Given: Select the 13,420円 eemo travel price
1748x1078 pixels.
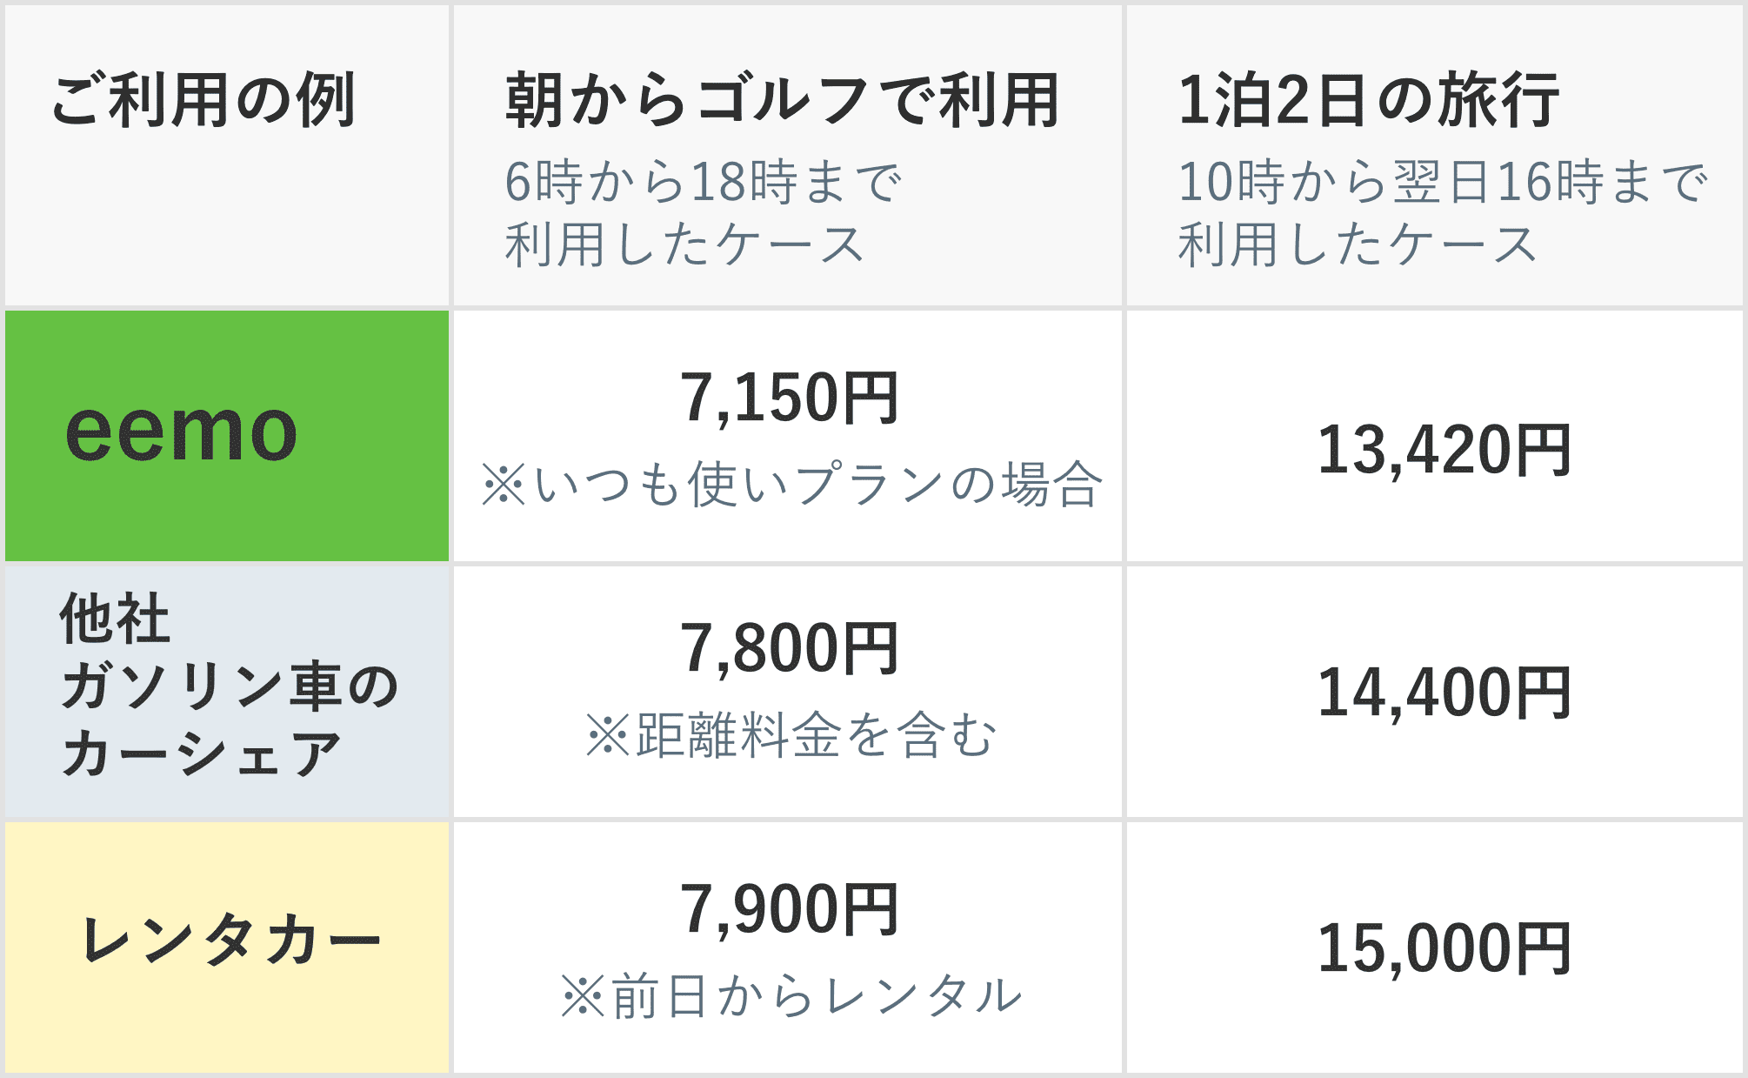Looking at the screenshot, I should tap(1444, 450).
